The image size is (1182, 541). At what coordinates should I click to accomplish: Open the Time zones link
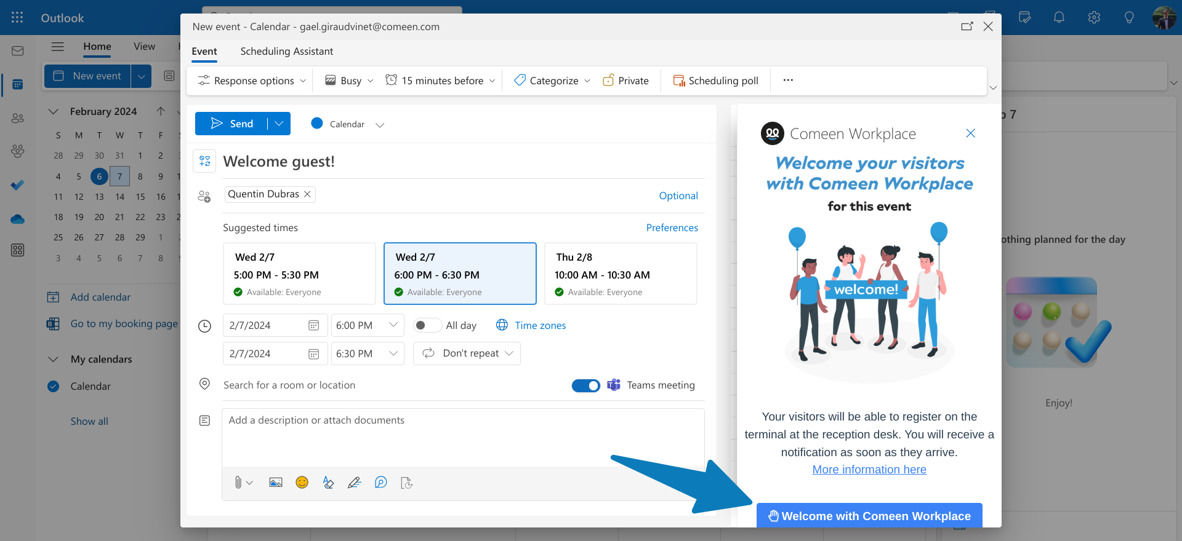click(531, 325)
